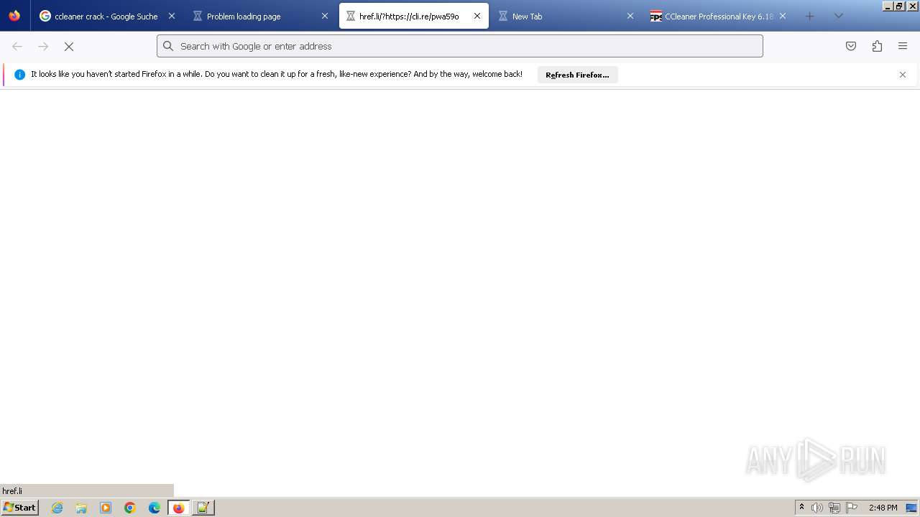Open the Firefox logo button at top-left
920x517 pixels.
(14, 16)
